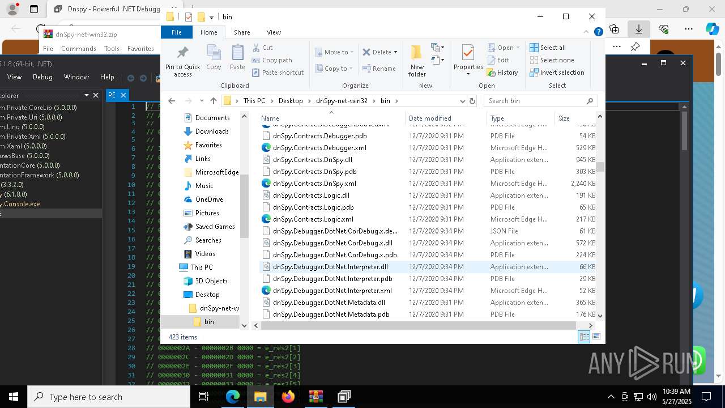Go up one folder level
Viewport: 725px width, 408px height.
[x=213, y=101]
